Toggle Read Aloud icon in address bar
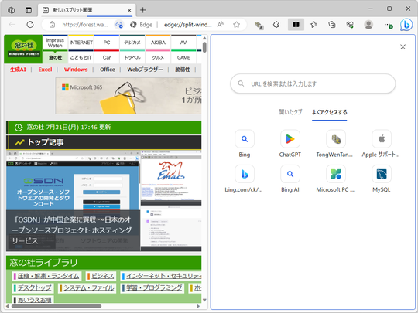The height and width of the screenshot is (313, 418). click(221, 25)
